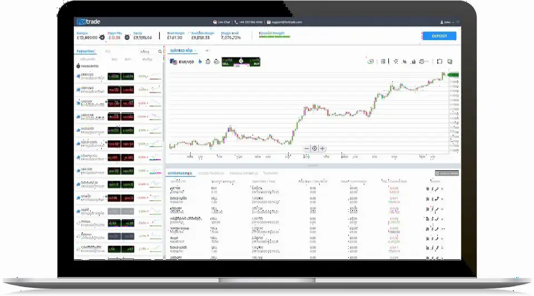Click the Fortrade logo

[x=88, y=22]
